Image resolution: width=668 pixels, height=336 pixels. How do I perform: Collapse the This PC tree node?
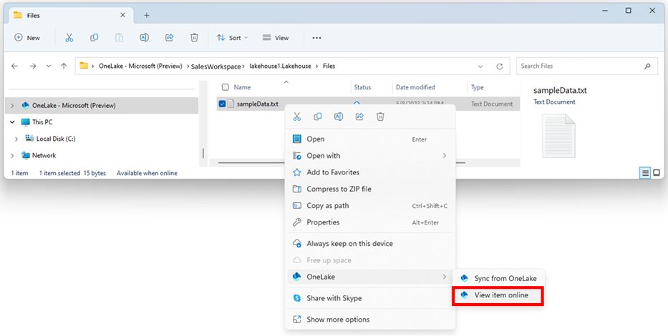[x=12, y=122]
